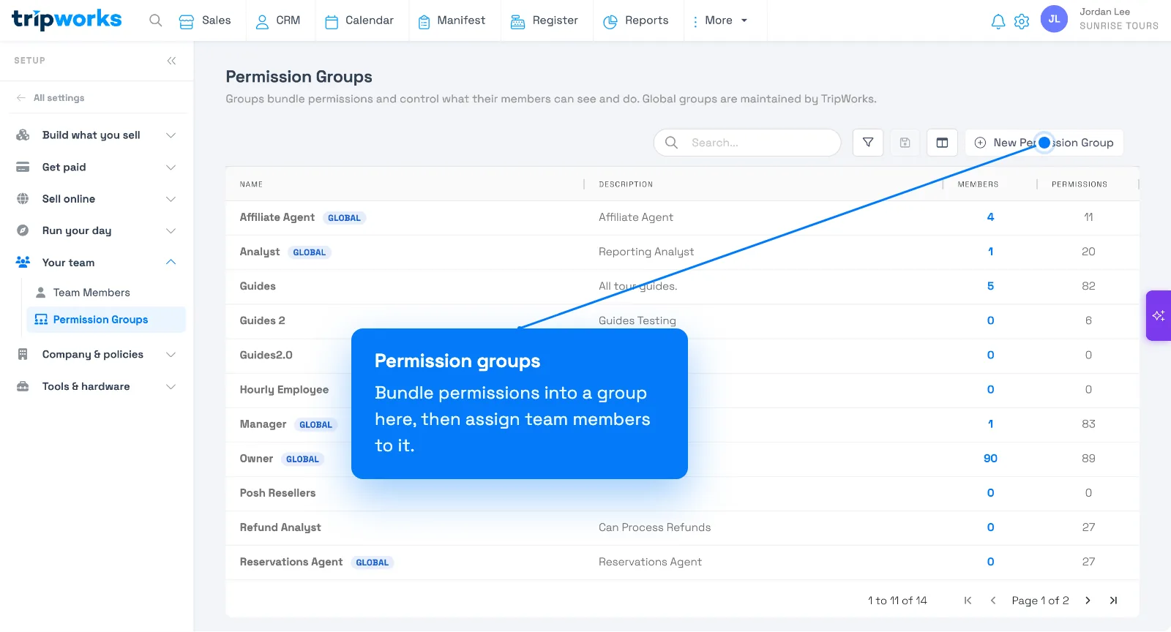This screenshot has height=632, width=1171.
Task: Click Guides member count 5
Action: (x=990, y=286)
